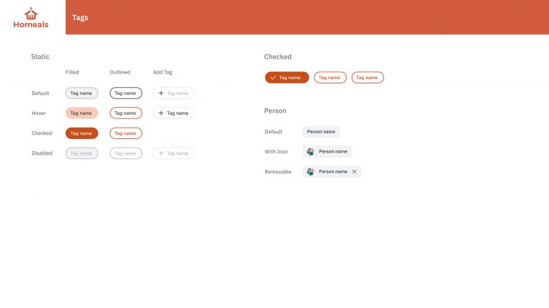Click the Disabled filled Tag name
The height and width of the screenshot is (308, 549).
tap(81, 153)
